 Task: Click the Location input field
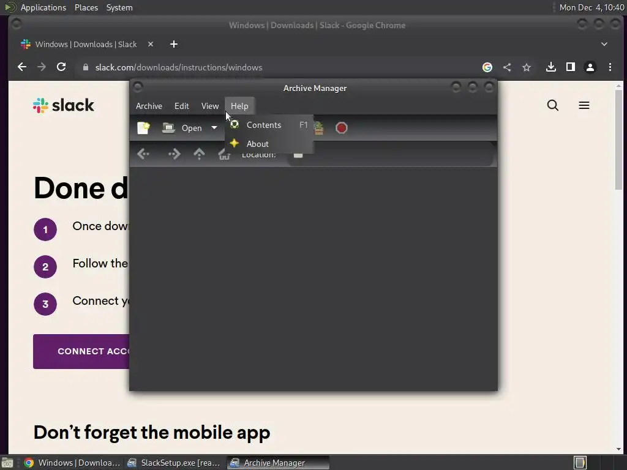tap(390, 154)
